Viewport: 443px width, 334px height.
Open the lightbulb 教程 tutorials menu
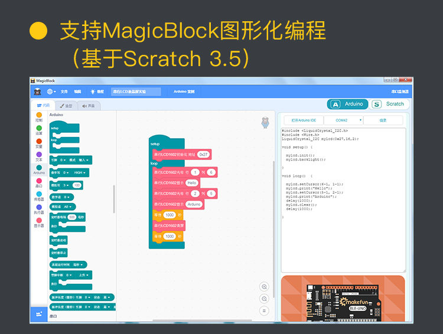pos(97,91)
